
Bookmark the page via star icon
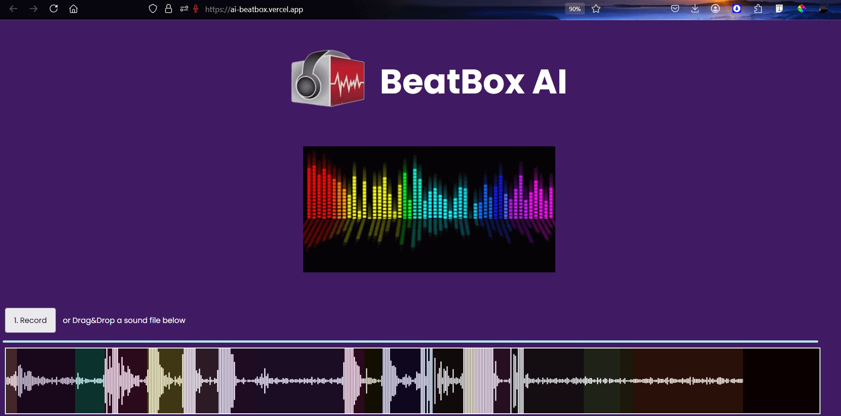pyautogui.click(x=596, y=8)
